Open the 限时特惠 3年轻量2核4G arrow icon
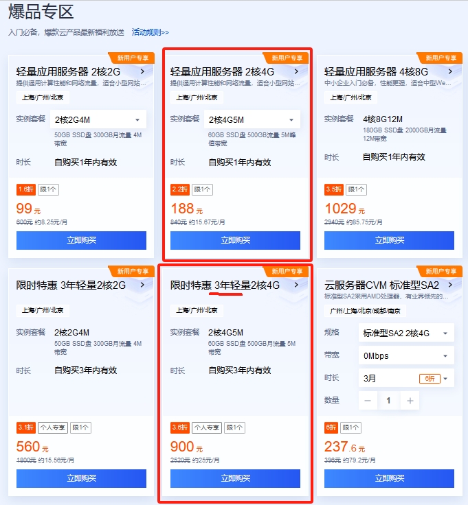 tap(296, 285)
